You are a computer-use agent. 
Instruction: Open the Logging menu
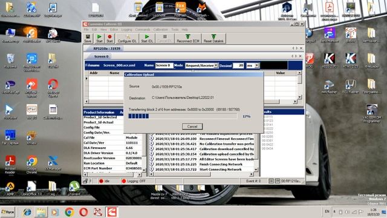[126, 30]
